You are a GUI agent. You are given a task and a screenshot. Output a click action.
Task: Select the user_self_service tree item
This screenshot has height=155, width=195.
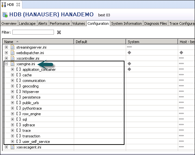(36, 142)
